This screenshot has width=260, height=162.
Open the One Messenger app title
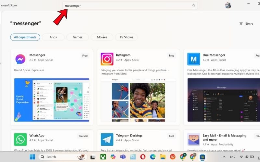pyautogui.click(x=214, y=55)
